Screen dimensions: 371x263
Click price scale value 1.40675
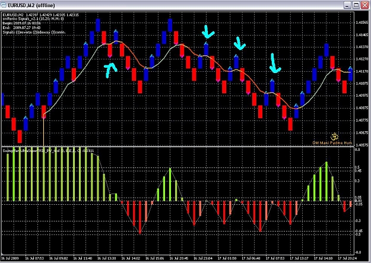point(362,132)
